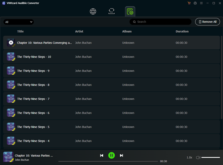The width and height of the screenshot is (223, 165).
Task: Click the trash icon in Remove All
Action: click(x=200, y=22)
